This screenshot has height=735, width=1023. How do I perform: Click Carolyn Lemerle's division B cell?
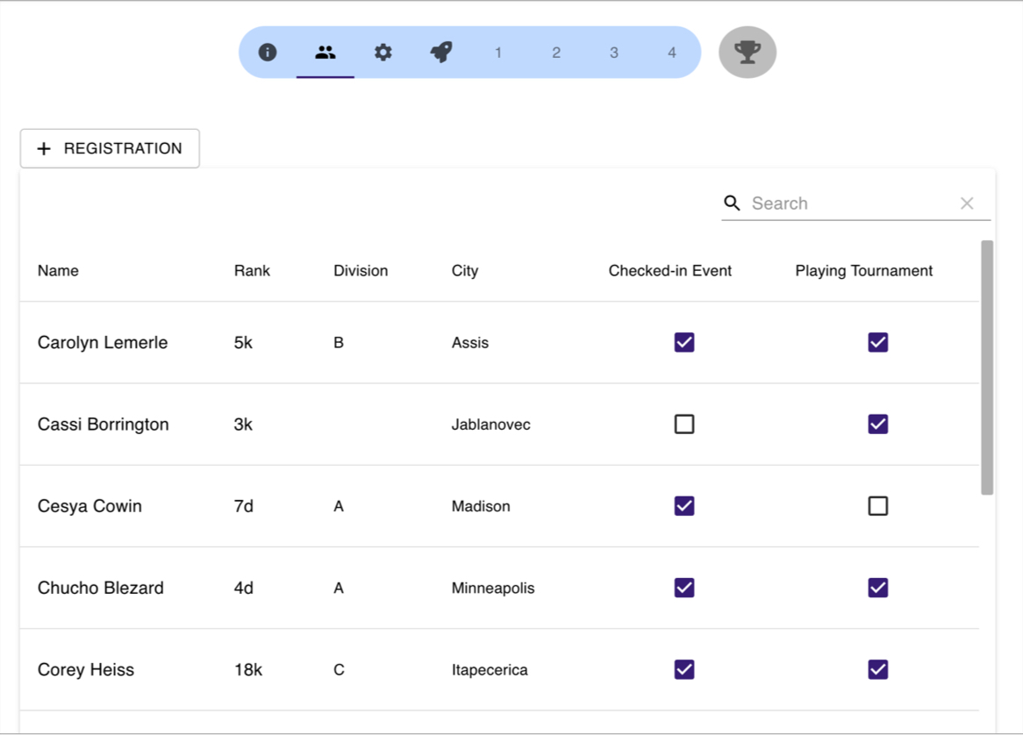[x=339, y=342]
